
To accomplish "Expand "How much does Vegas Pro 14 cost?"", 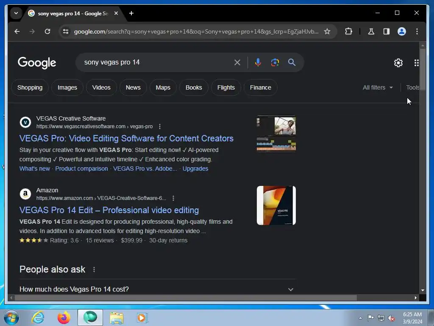I will pyautogui.click(x=158, y=289).
